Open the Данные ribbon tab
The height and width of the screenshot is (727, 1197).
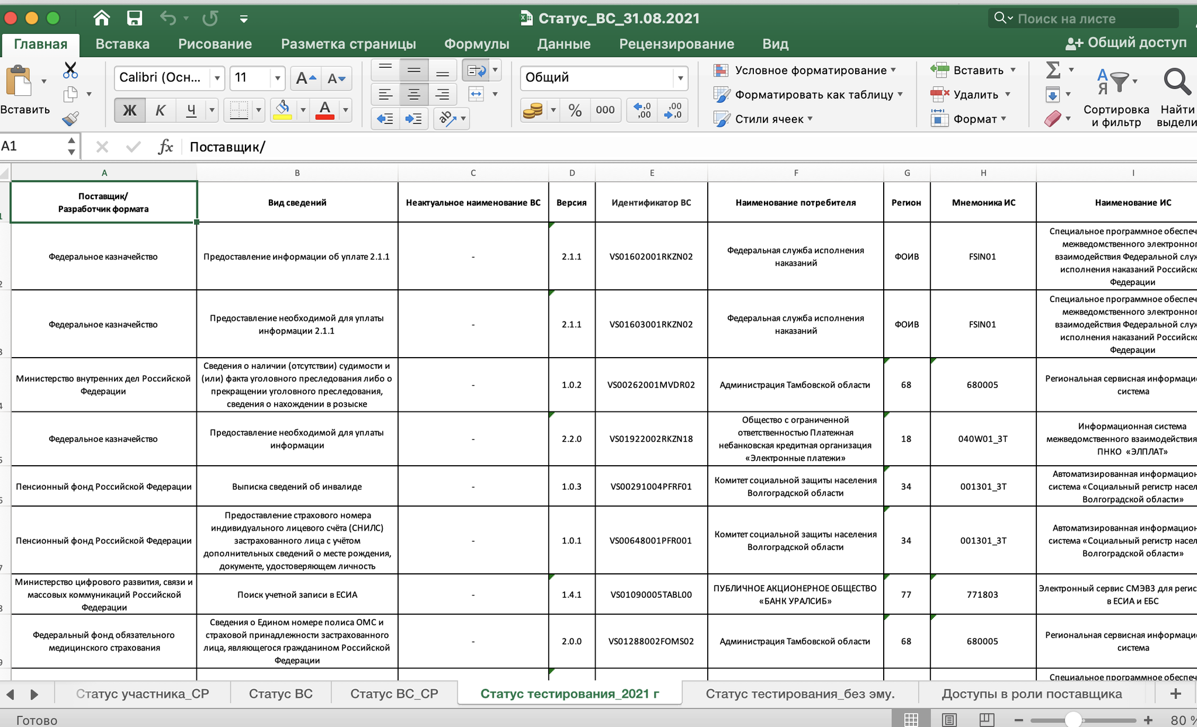(563, 44)
